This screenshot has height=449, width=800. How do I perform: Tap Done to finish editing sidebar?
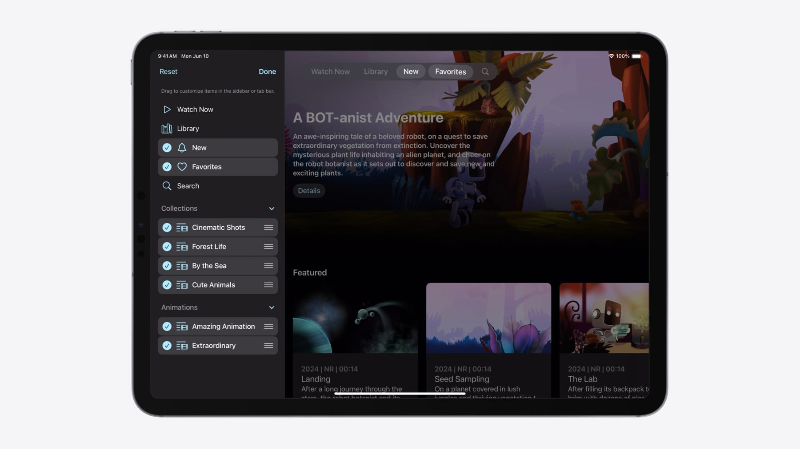pos(267,71)
